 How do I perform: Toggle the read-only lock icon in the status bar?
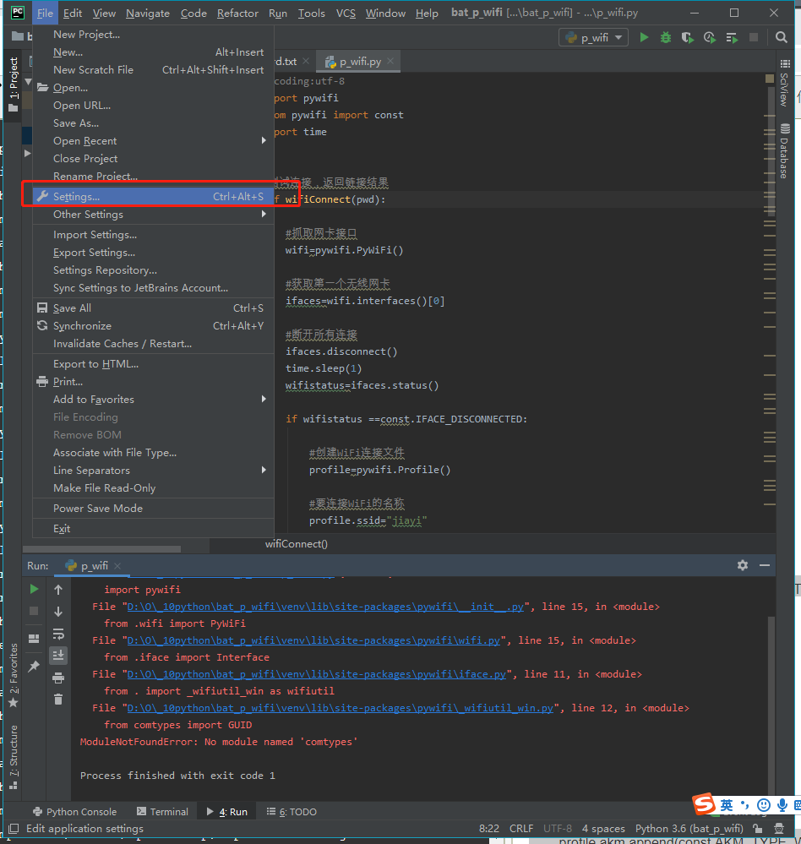click(757, 829)
